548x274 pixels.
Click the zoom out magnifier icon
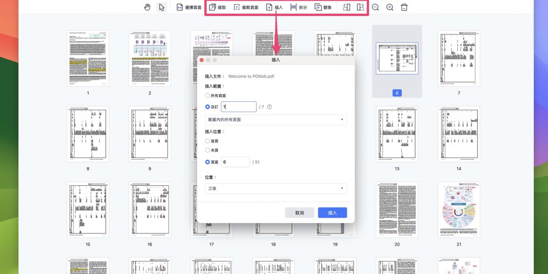pos(375,7)
